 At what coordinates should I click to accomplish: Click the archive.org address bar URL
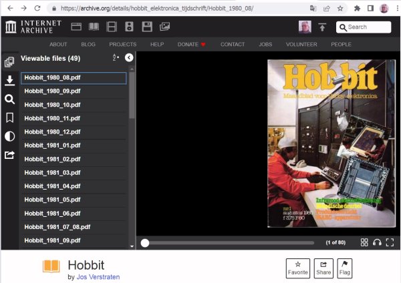click(157, 9)
